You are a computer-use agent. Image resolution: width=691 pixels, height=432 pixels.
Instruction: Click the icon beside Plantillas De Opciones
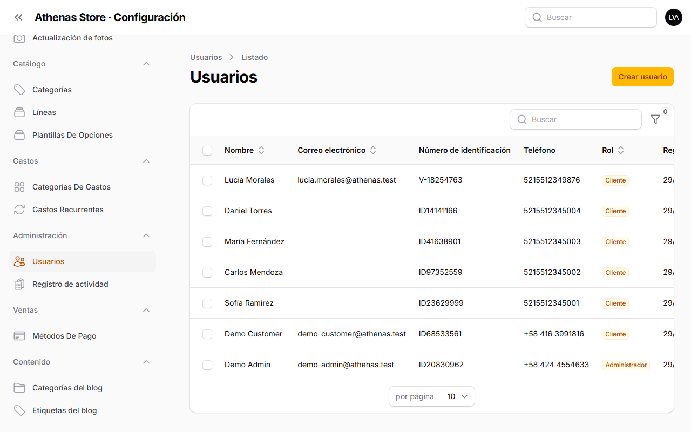click(x=19, y=135)
